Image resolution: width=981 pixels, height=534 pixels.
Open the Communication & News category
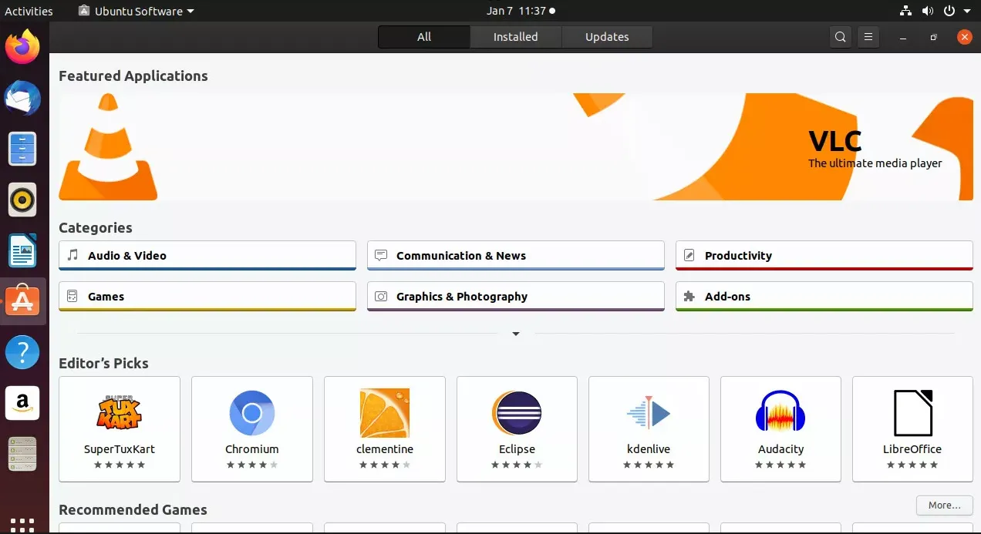516,256
